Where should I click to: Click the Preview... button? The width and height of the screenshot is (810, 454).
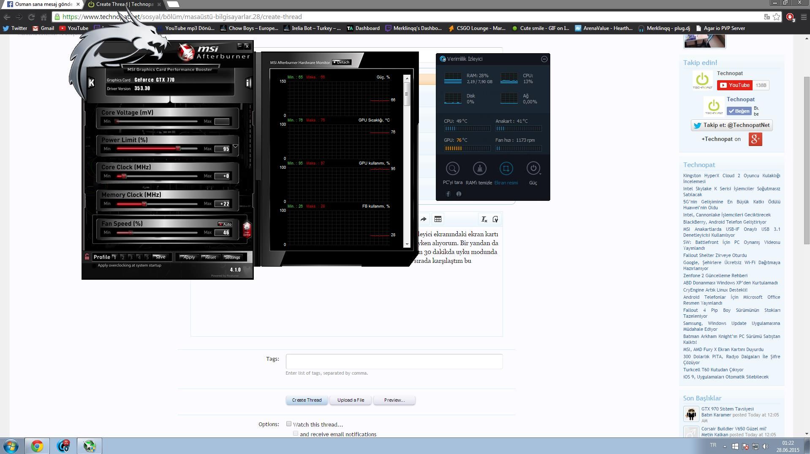394,400
